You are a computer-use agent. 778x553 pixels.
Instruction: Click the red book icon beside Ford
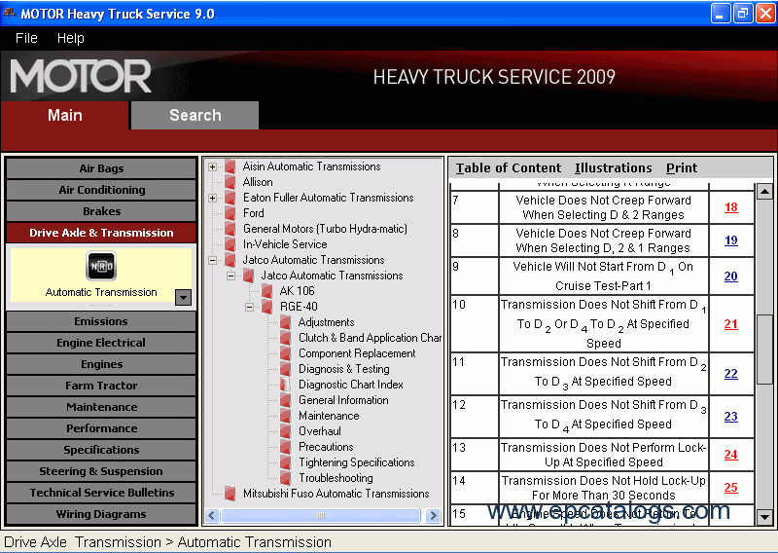click(230, 213)
